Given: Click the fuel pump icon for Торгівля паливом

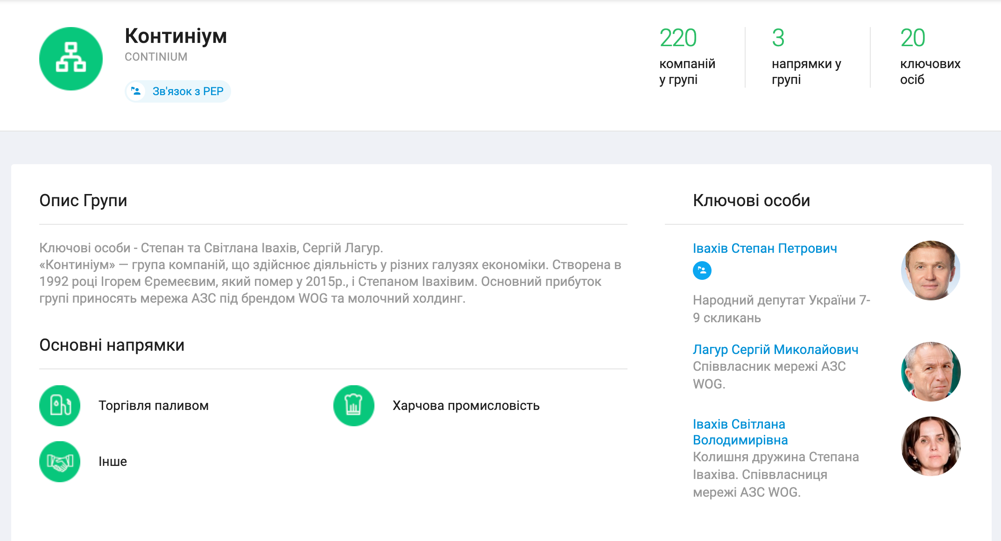Looking at the screenshot, I should [60, 405].
